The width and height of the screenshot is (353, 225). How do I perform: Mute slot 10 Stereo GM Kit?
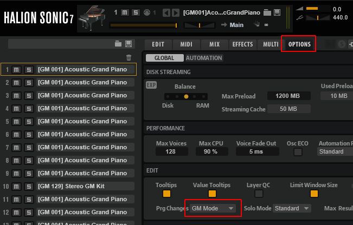click(16, 187)
